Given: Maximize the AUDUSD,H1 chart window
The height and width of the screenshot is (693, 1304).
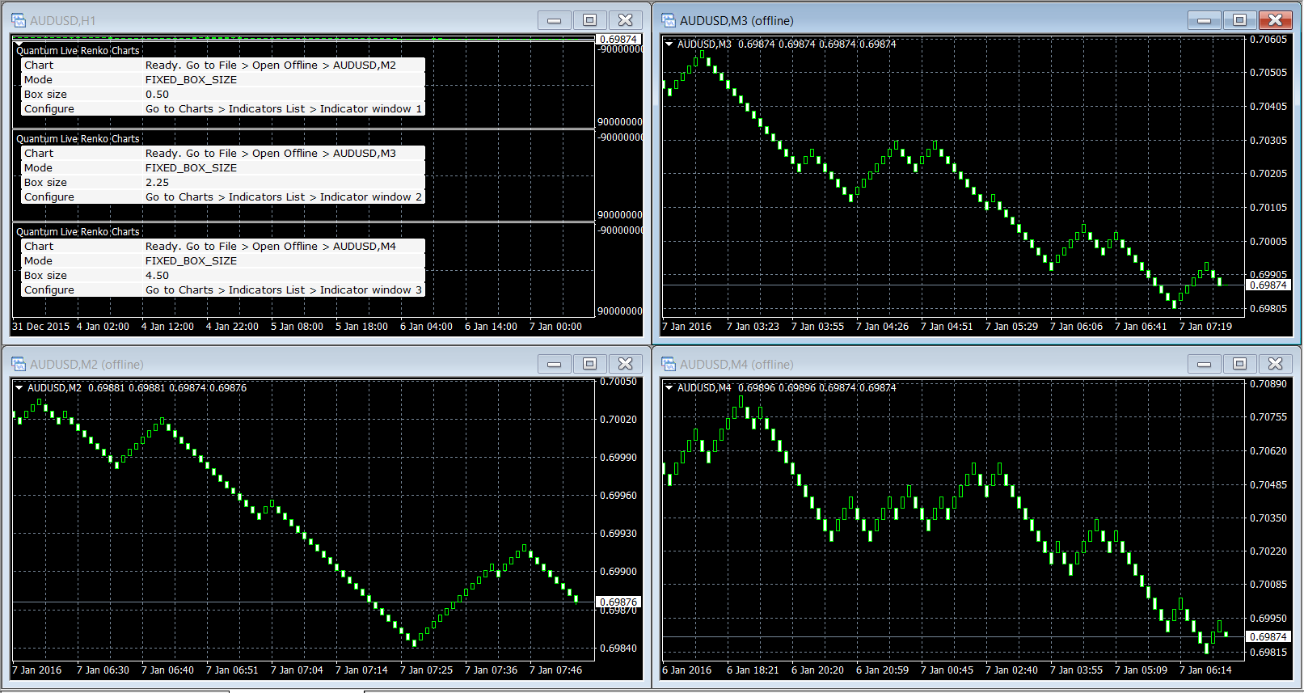Looking at the screenshot, I should [x=589, y=20].
